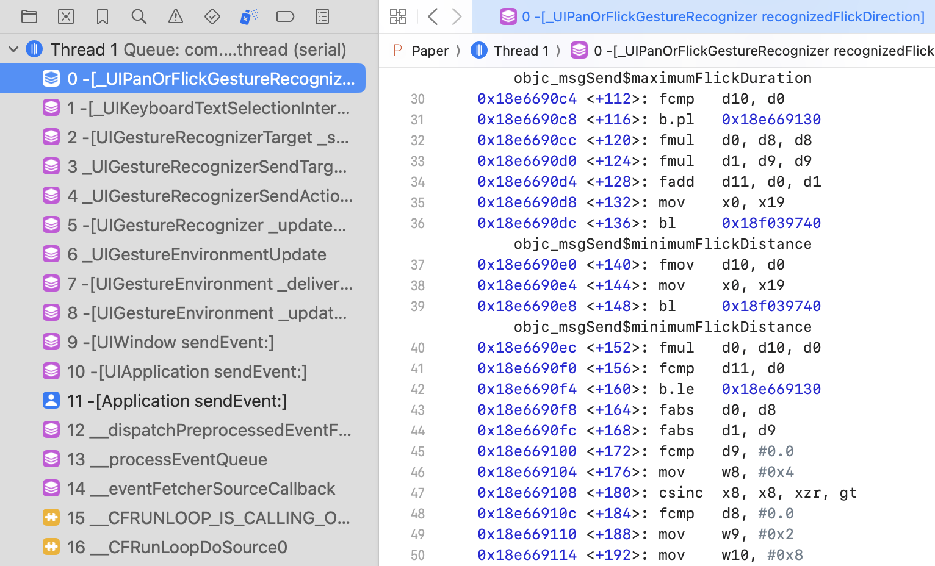The image size is (935, 566).
Task: Jump to address 0x18f039740 on line 36
Action: coord(771,223)
